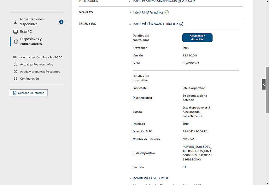This screenshot has height=185, width=269.
Task: Click the badge showing 2 available updates
Action: click(61, 22)
